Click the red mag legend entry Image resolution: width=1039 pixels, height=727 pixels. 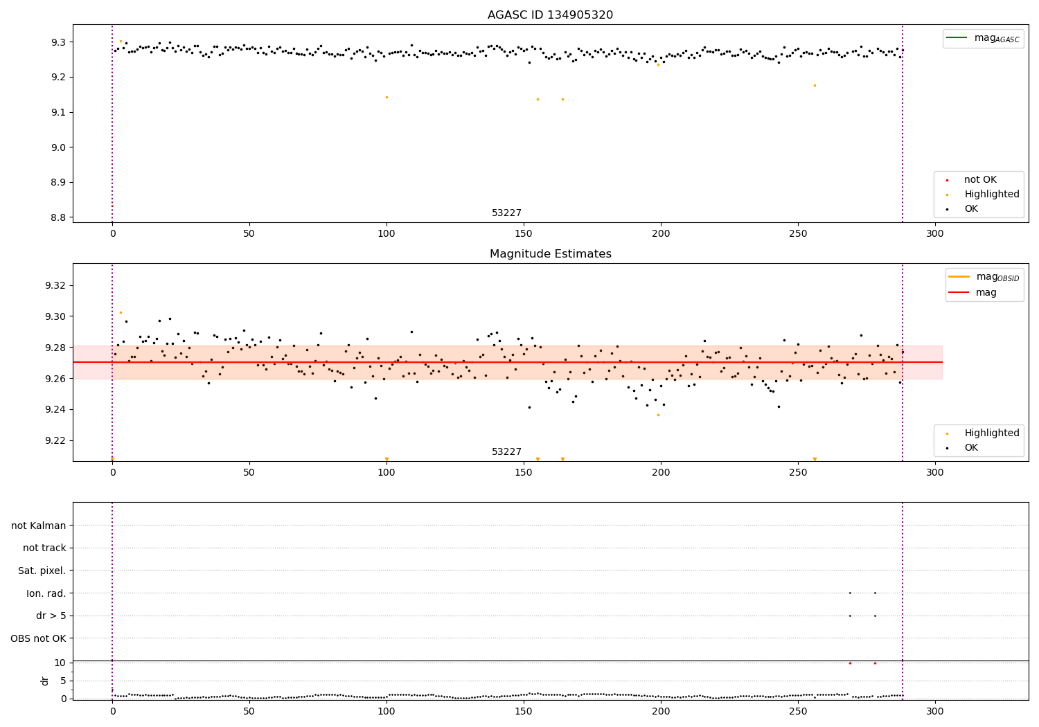(x=973, y=293)
